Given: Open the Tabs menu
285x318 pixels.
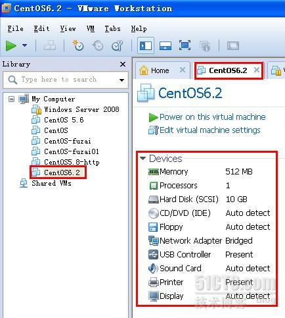Looking at the screenshot, I should (112, 29).
